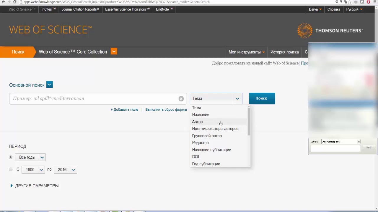Image resolution: width=378 pixels, height=212 pixels.
Task: Choose 'Автор' in the field list
Action: [x=219, y=122]
